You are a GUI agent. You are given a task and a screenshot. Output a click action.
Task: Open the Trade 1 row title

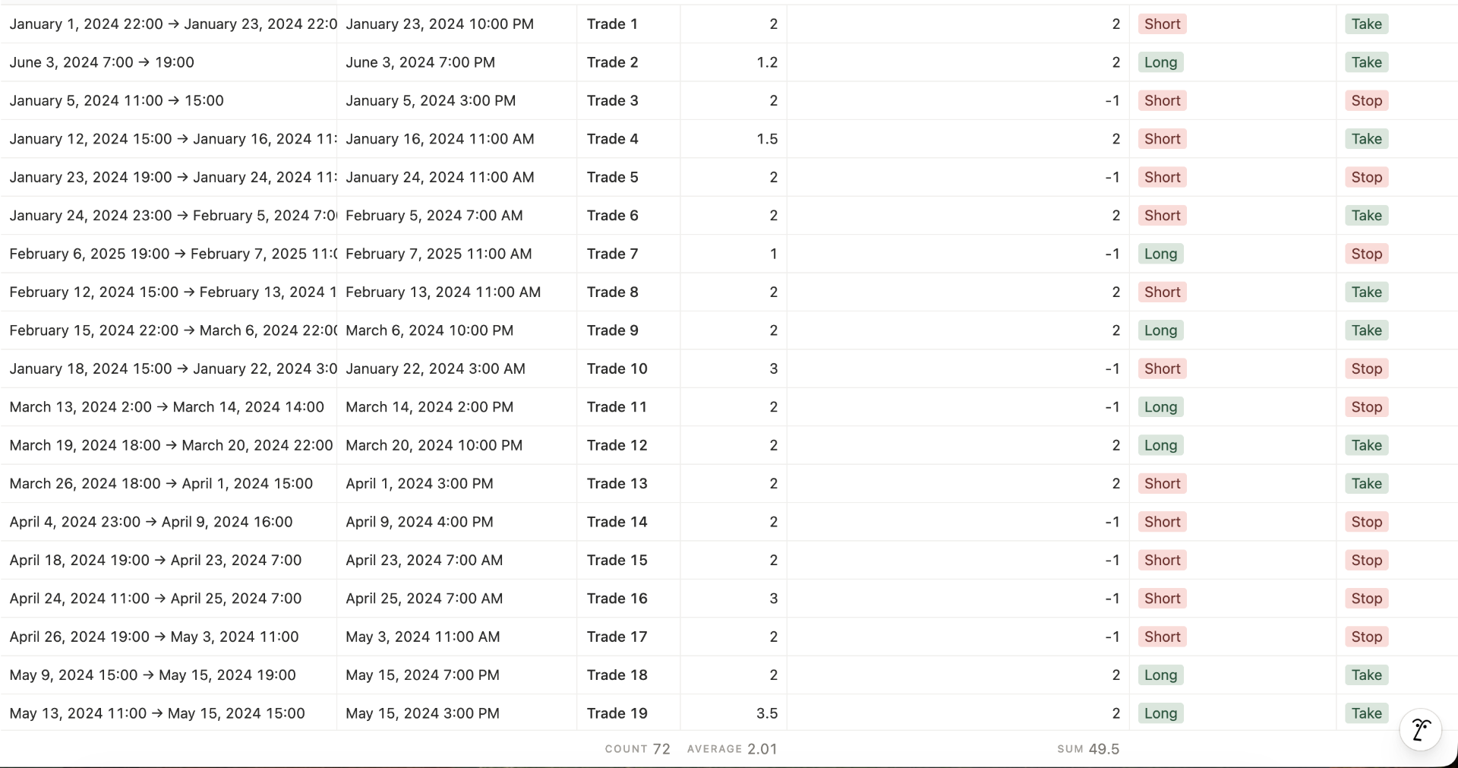tap(612, 24)
